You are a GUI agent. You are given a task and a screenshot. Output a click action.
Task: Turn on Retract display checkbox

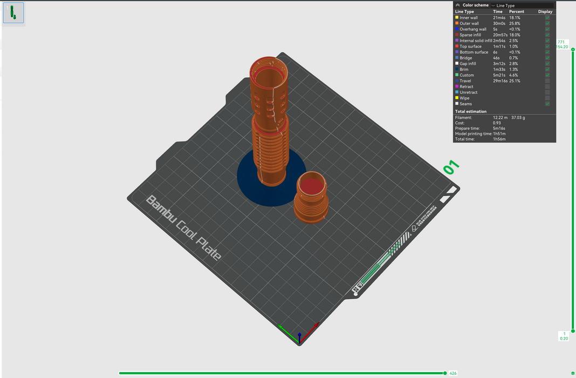click(547, 86)
